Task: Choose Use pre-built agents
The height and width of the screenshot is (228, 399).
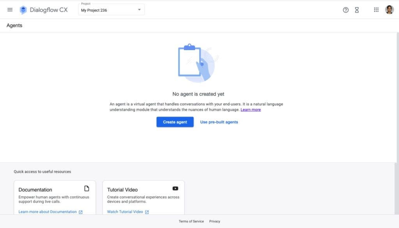Action: (219, 122)
